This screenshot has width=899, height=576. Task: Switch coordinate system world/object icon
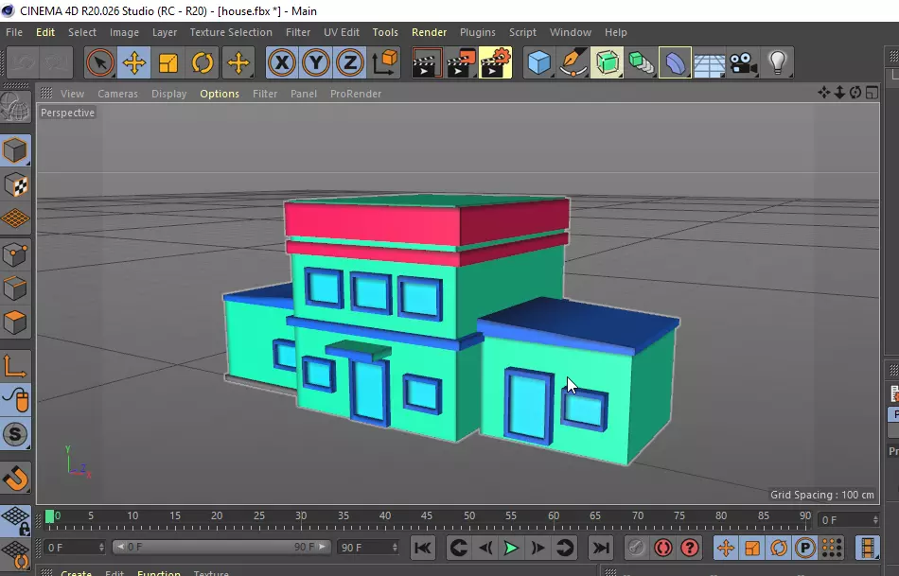click(x=384, y=62)
